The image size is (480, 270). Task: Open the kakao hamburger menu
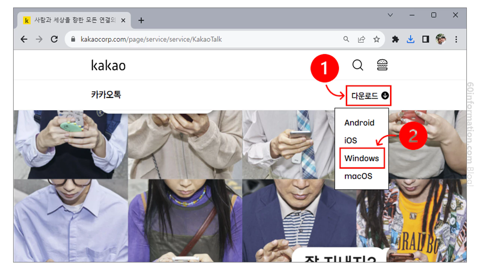tap(382, 65)
